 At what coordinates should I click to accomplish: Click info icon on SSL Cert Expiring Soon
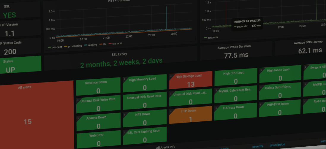tap(124, 131)
